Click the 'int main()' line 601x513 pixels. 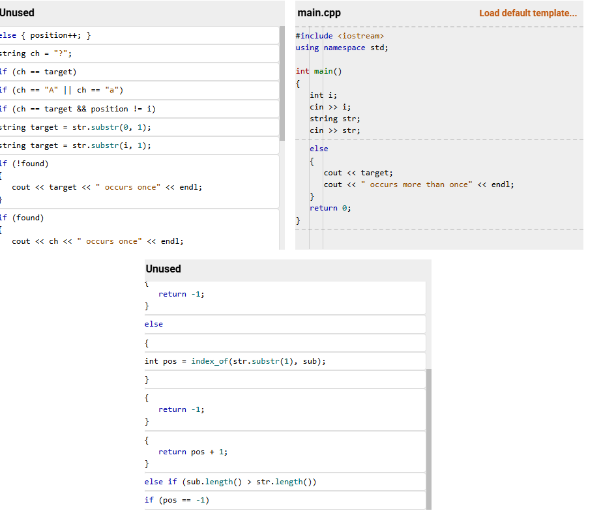pyautogui.click(x=319, y=71)
